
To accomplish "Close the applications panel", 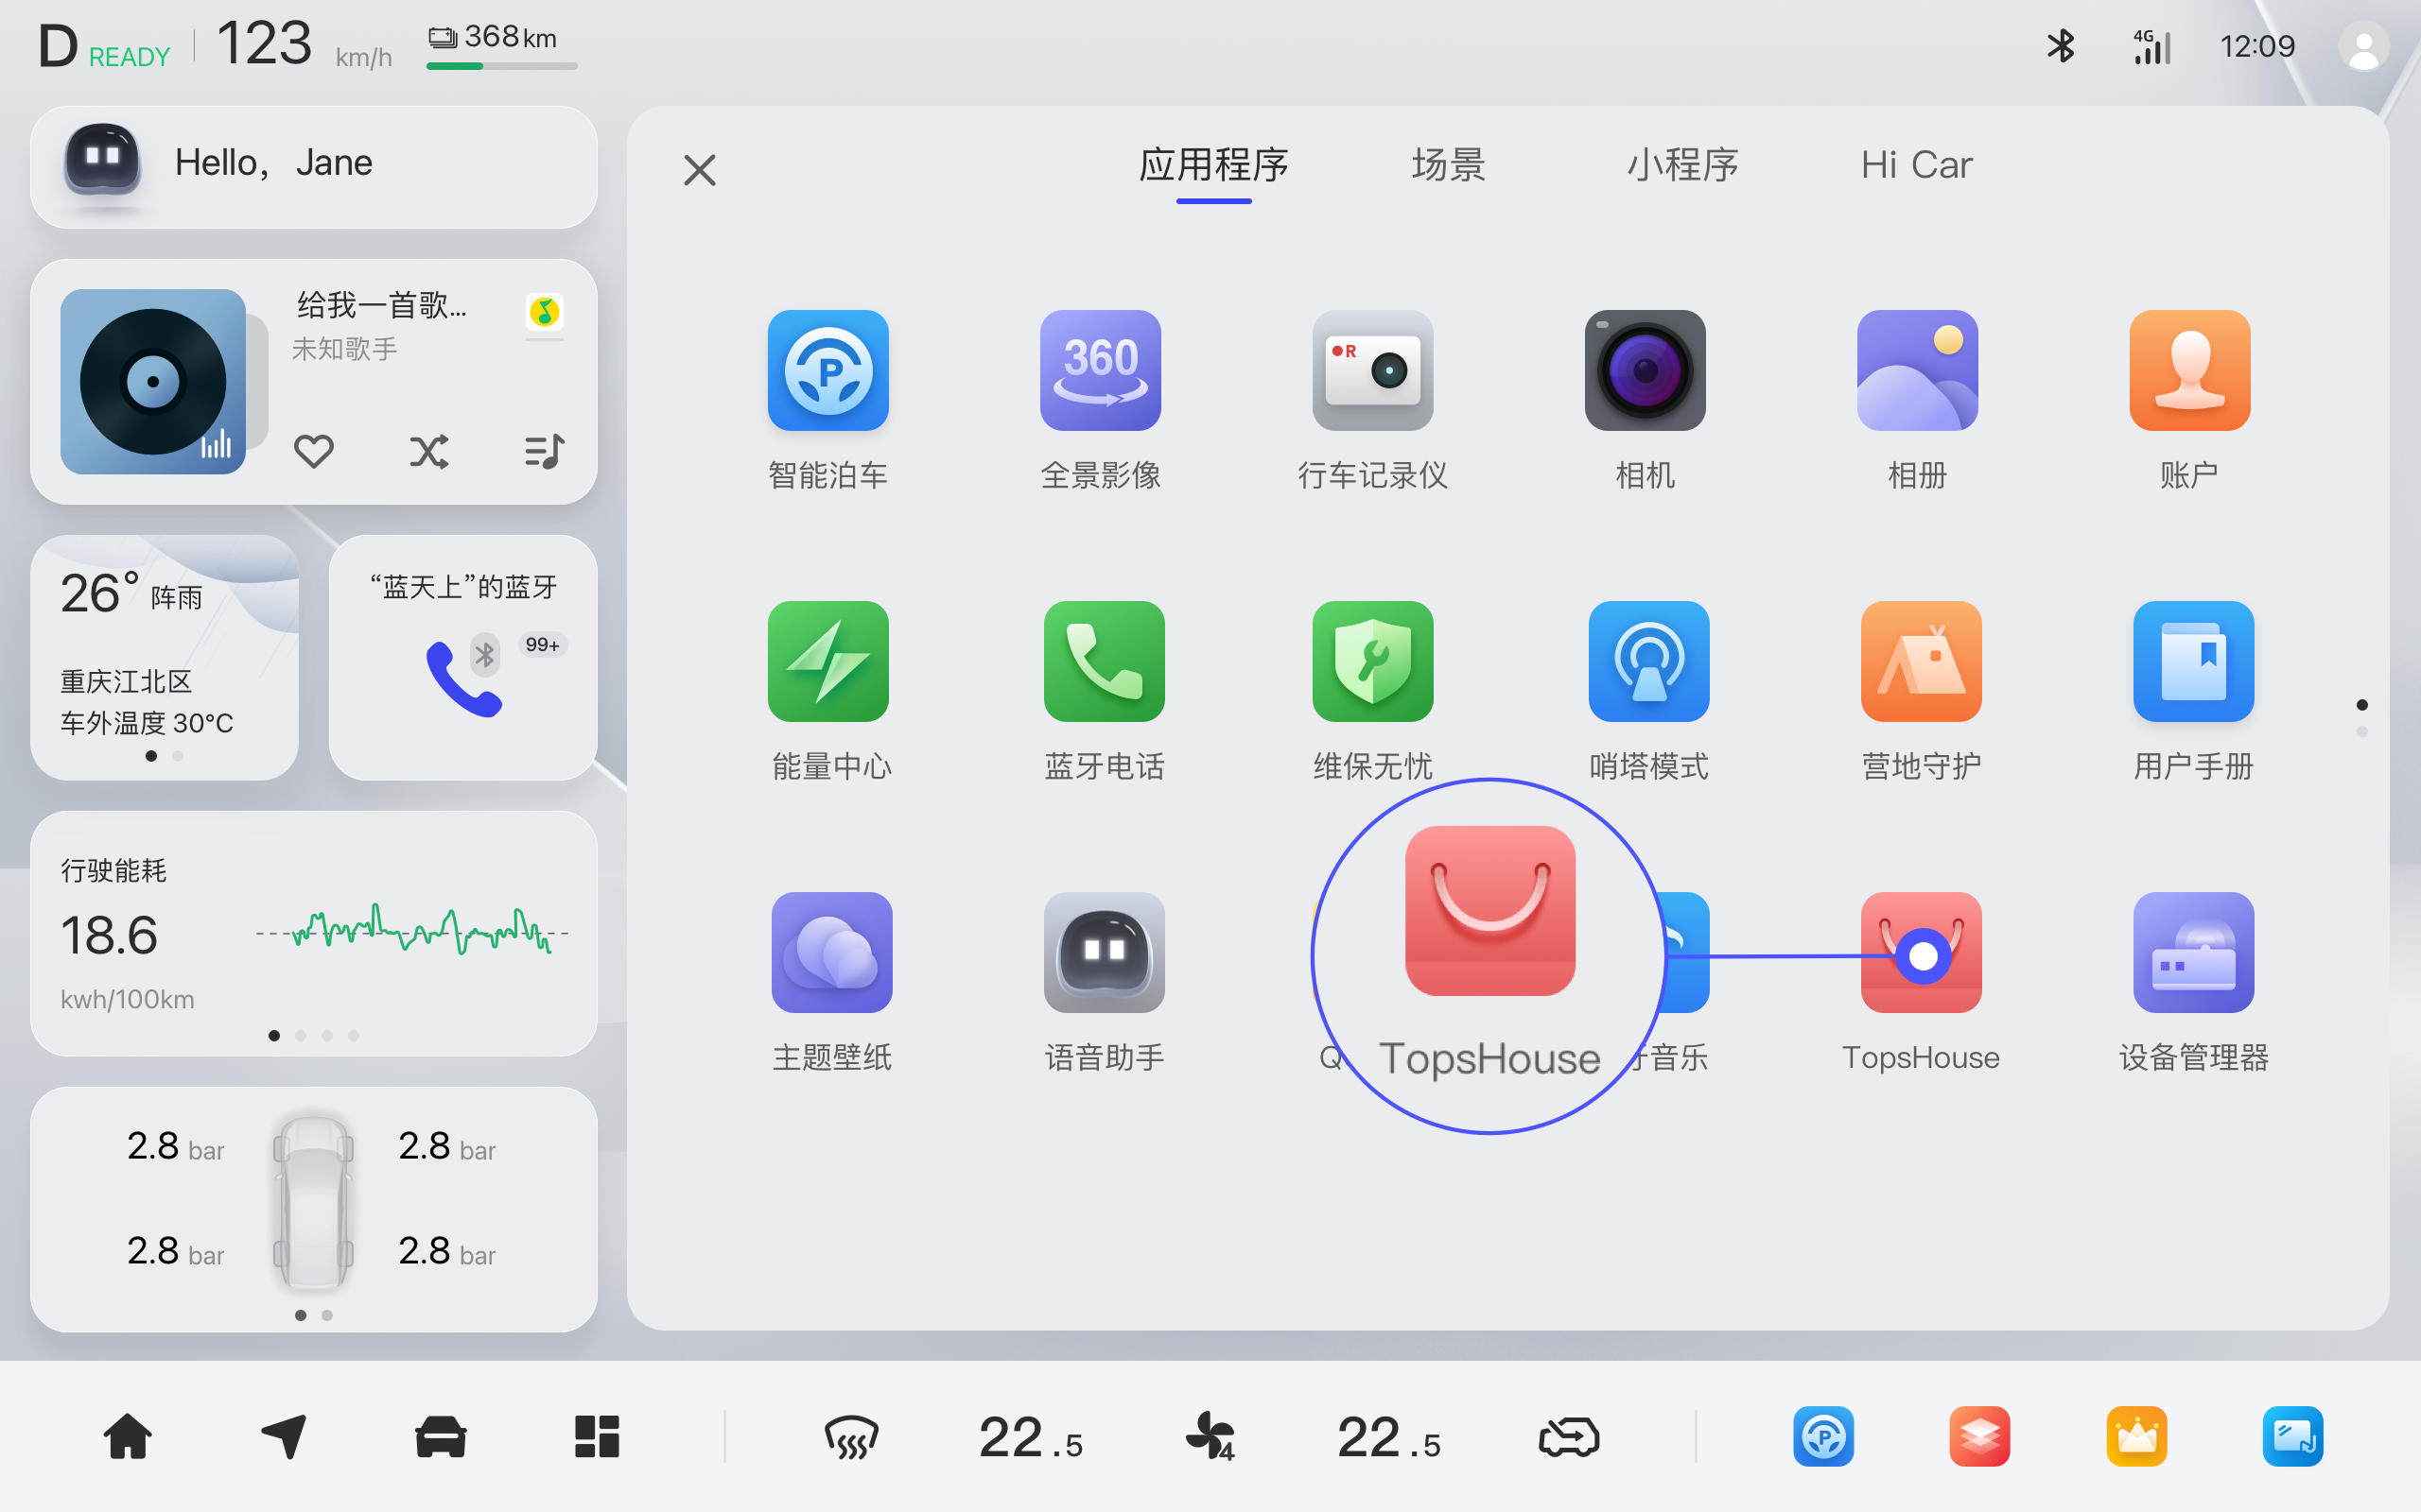I will [699, 170].
